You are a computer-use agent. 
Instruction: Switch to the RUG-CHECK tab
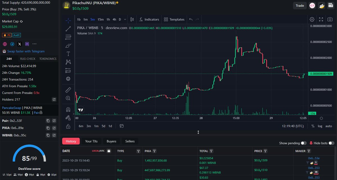pyautogui.click(x=28, y=59)
